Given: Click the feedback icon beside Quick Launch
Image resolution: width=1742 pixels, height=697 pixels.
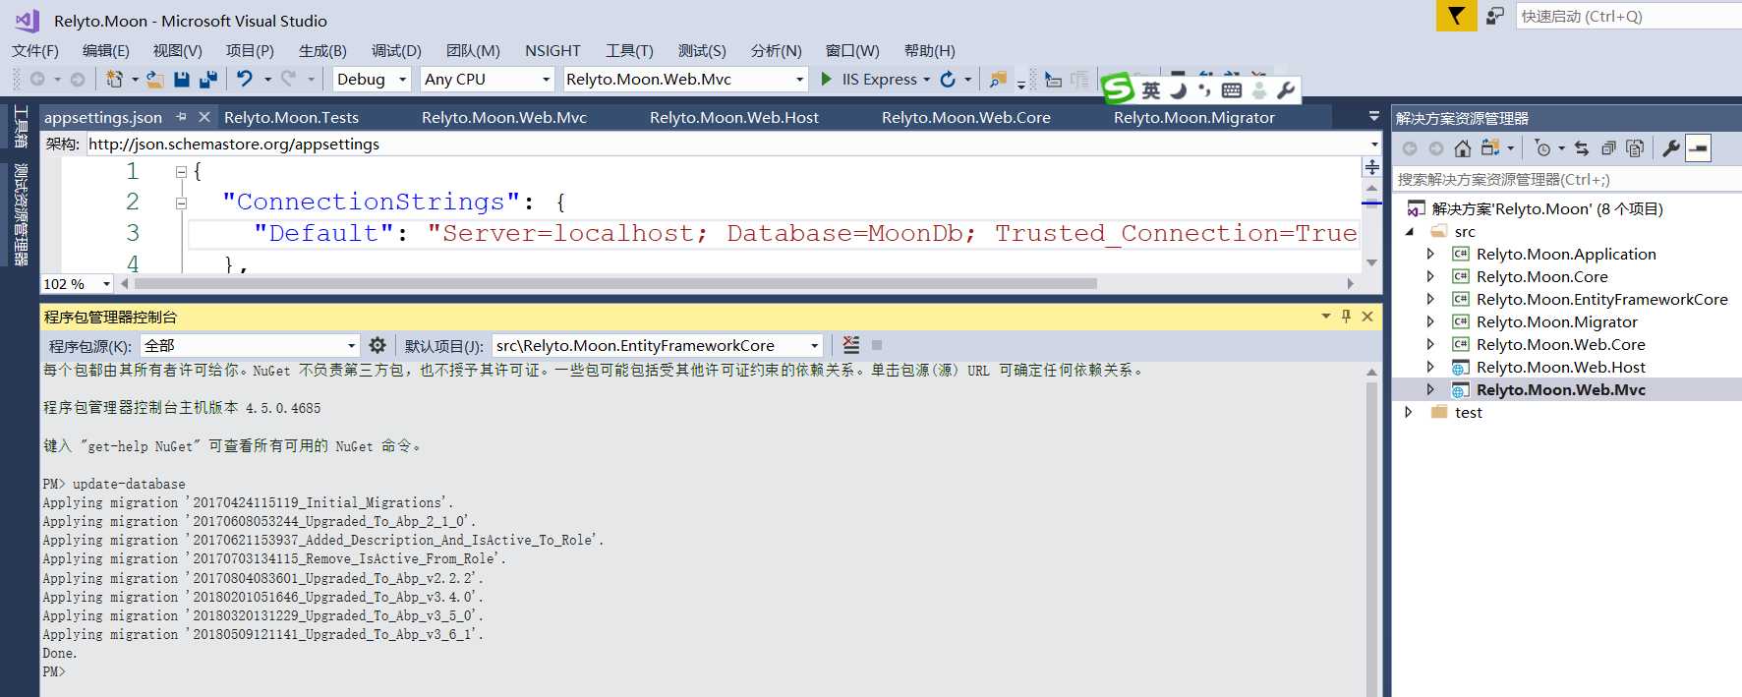Looking at the screenshot, I should 1495,16.
